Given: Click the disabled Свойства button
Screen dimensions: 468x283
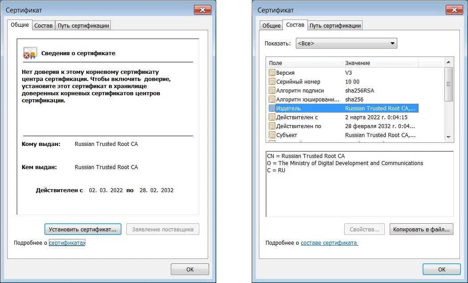Looking at the screenshot, I should [x=364, y=229].
